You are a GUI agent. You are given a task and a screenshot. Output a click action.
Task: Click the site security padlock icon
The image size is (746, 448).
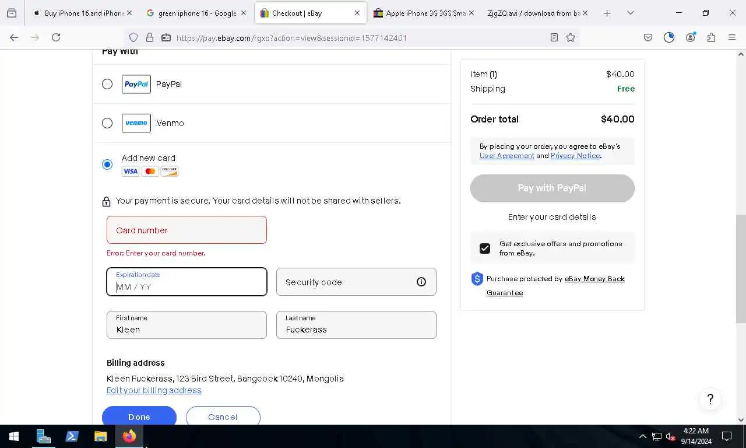(150, 37)
